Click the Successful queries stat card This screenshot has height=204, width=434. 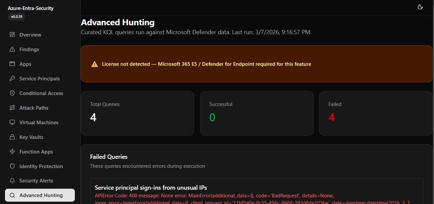[x=256, y=113]
